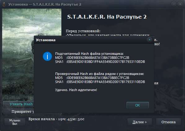Cancel setup with the Отмена button

169,122
